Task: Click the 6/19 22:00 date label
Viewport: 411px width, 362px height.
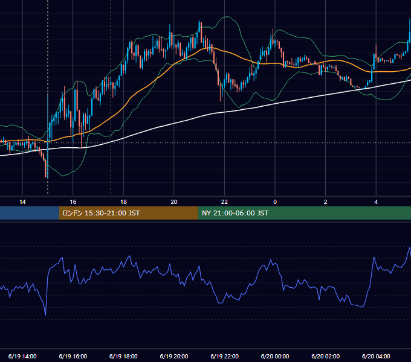Action: pyautogui.click(x=225, y=356)
